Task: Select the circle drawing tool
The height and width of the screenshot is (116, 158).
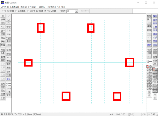Action: pos(9,23)
